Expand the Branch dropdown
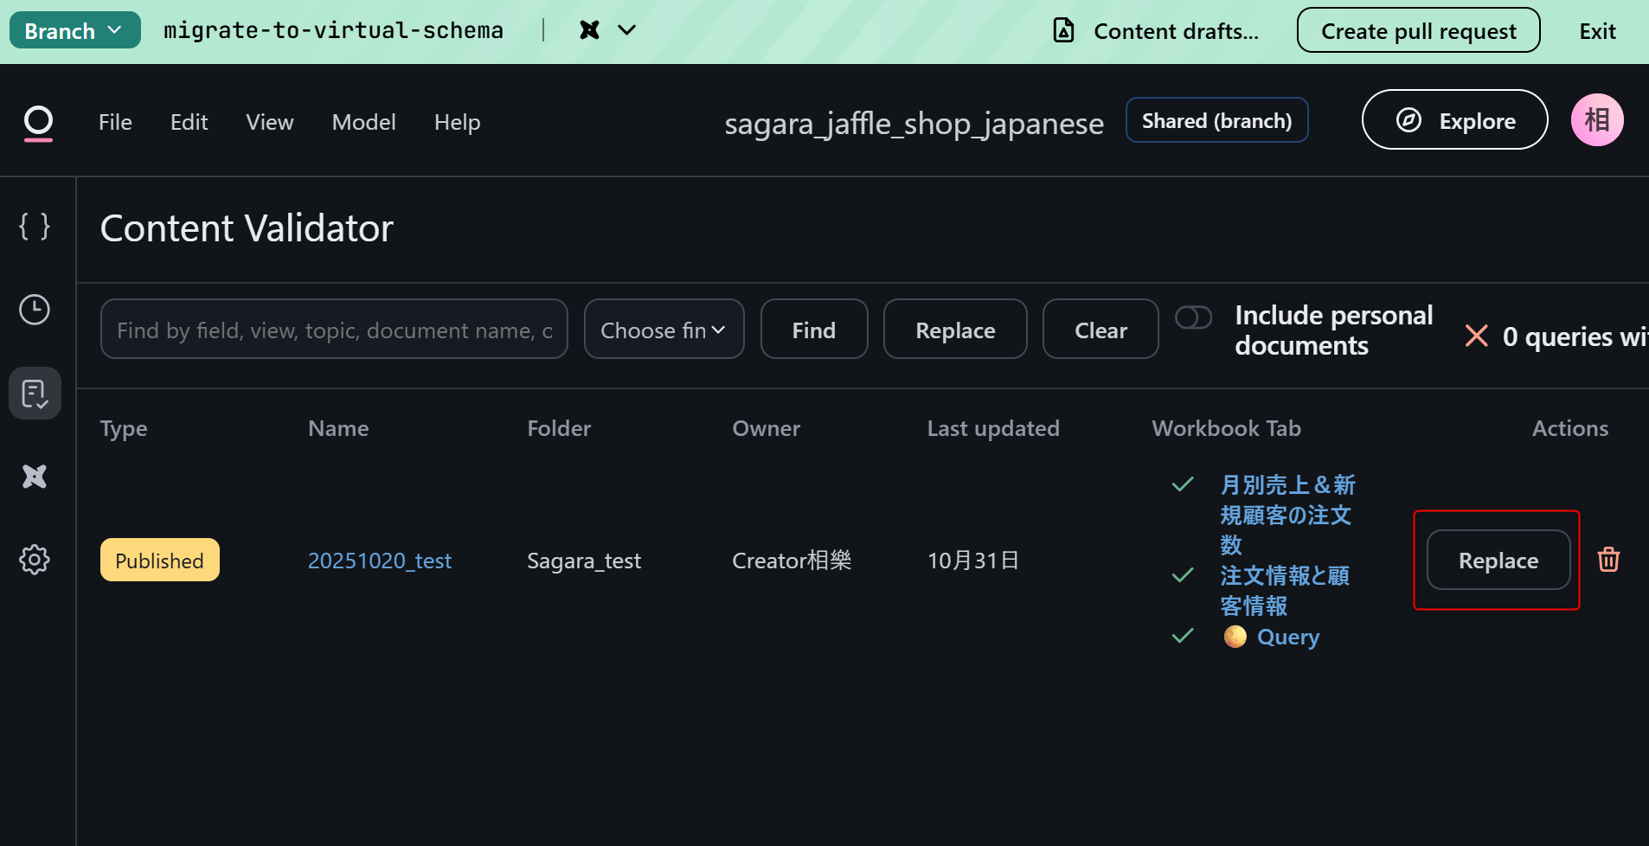The width and height of the screenshot is (1649, 846). [x=74, y=31]
